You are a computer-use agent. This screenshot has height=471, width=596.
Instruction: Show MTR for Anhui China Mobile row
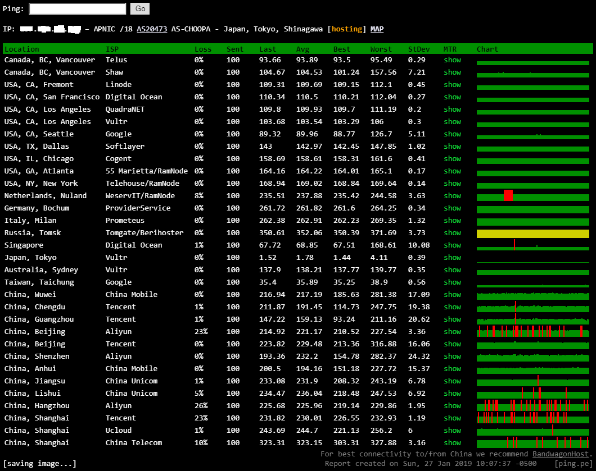click(x=452, y=368)
